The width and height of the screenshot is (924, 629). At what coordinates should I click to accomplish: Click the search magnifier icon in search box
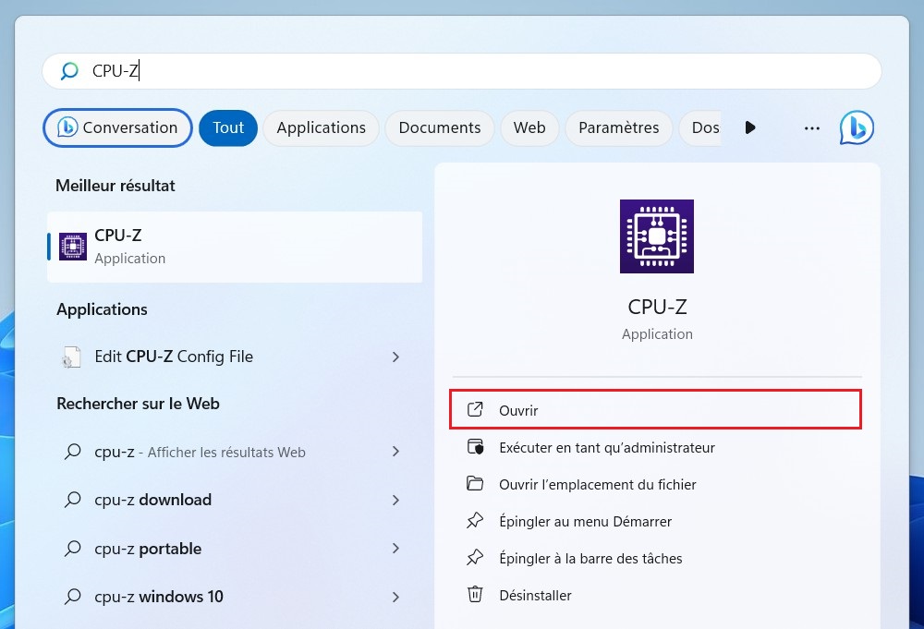(x=69, y=71)
